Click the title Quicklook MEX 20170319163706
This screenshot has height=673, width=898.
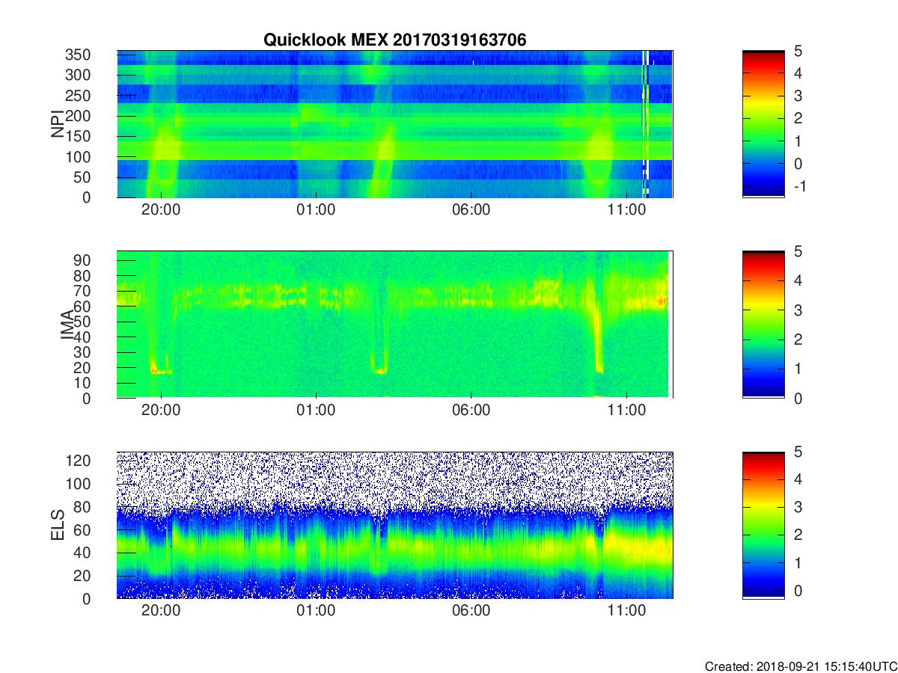click(x=395, y=40)
